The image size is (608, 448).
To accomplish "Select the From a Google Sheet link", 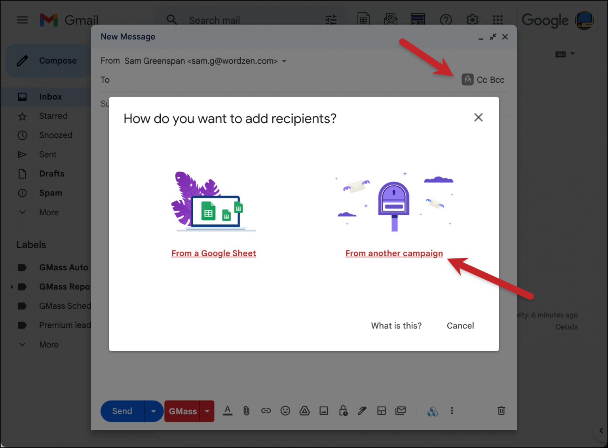I will [213, 253].
